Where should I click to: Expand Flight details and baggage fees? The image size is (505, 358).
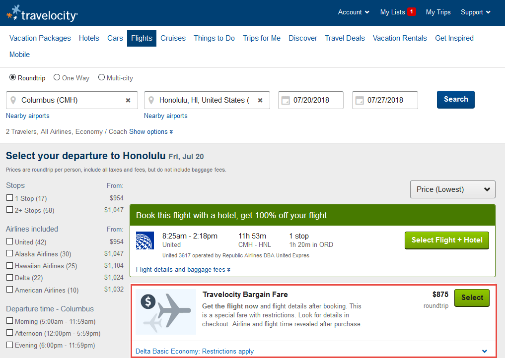[183, 270]
